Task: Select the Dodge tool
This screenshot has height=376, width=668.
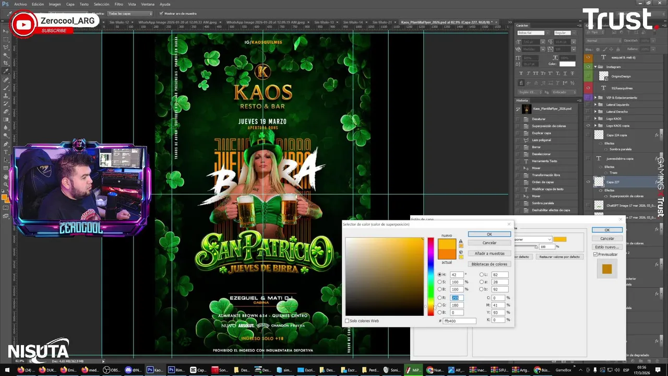Action: [x=6, y=135]
